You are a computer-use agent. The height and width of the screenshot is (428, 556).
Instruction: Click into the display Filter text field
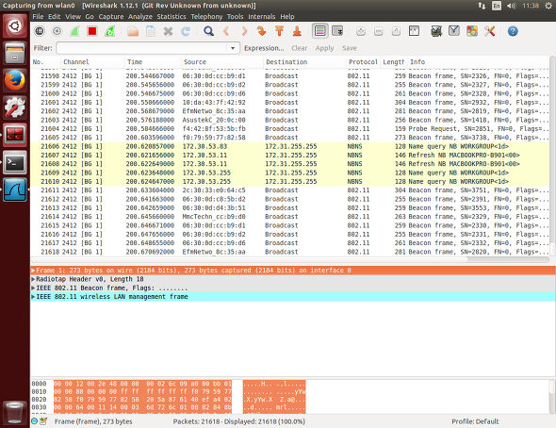[x=142, y=48]
